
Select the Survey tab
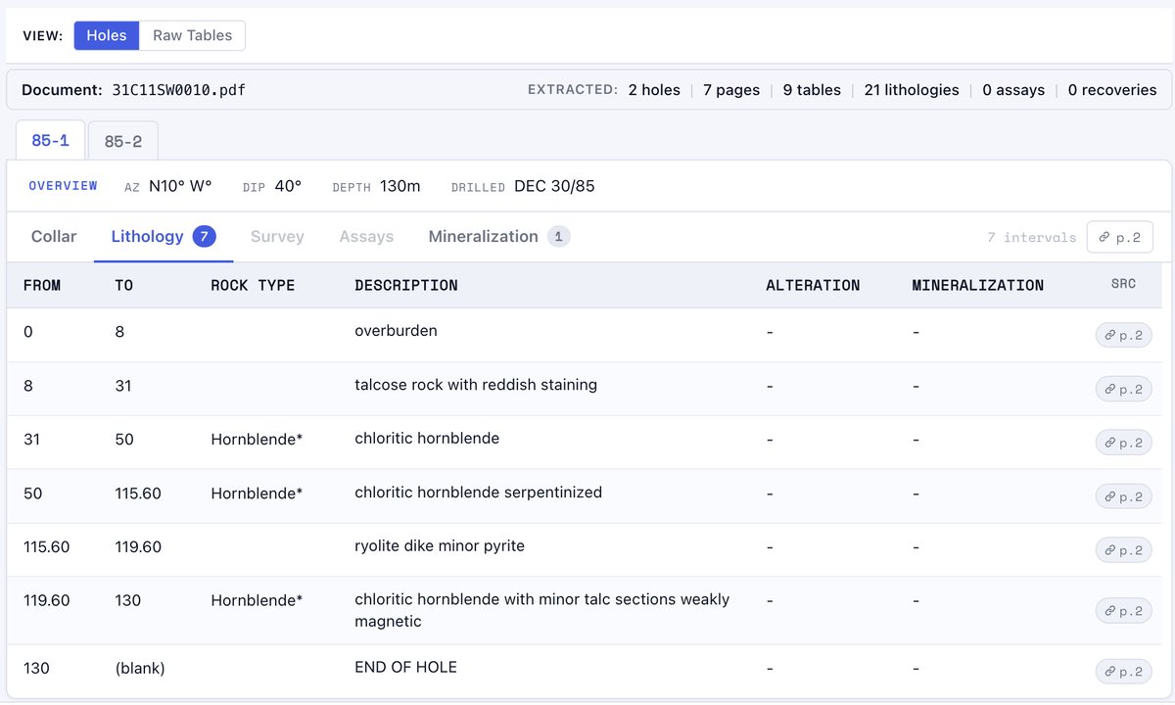(277, 236)
